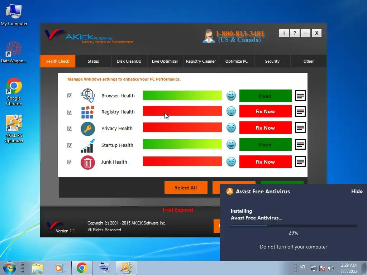Click the Fixed button for Startup Health
Screen dimensions: 367x275
266,145
